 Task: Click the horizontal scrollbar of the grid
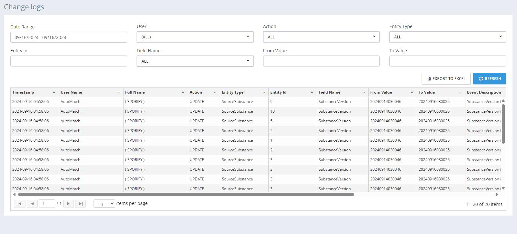click(186, 195)
